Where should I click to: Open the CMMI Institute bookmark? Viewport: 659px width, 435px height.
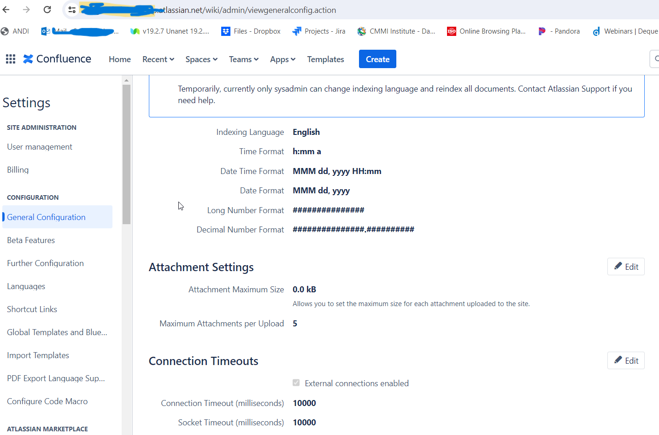click(396, 31)
